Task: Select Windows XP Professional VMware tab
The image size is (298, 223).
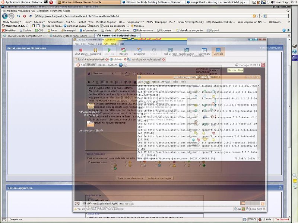Action: pos(146,59)
